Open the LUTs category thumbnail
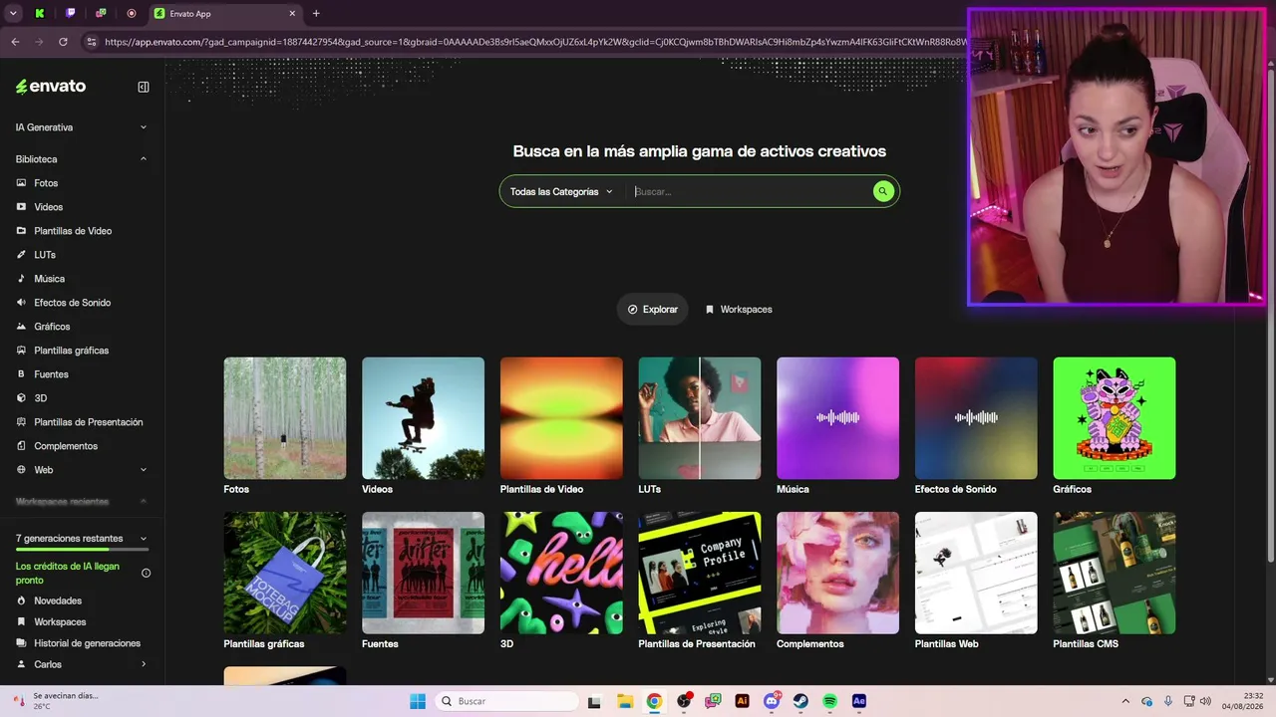 coord(700,418)
